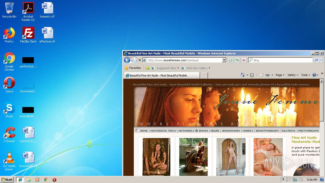Select the CCleaner desktop shortcut
325x183 pixels.
9,135
